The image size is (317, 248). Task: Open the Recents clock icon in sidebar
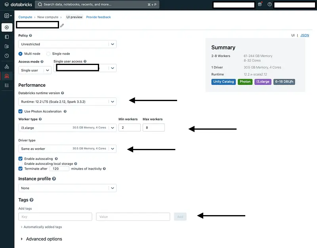click(7, 56)
